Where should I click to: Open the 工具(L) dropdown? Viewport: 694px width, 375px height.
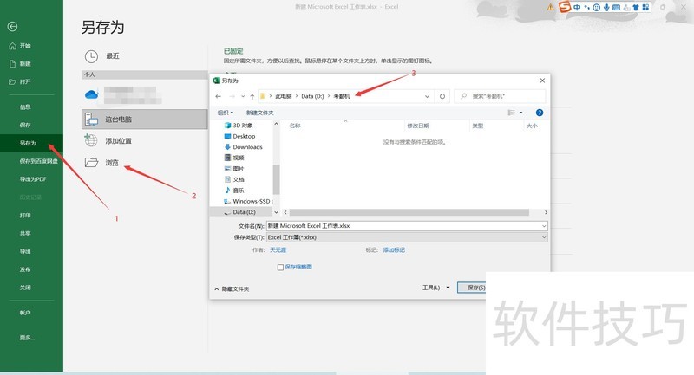tap(436, 288)
